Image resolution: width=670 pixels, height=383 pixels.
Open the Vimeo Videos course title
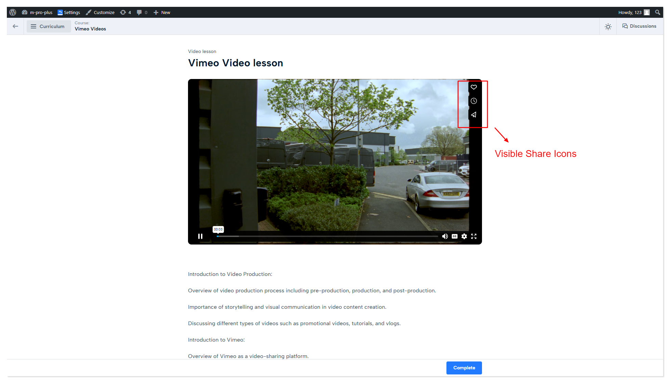(x=90, y=29)
